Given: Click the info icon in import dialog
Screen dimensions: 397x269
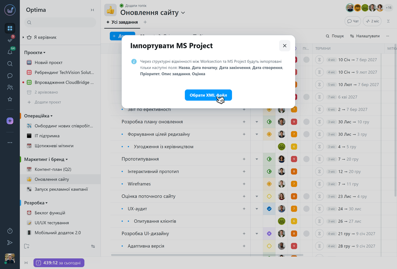Looking at the screenshot, I should 134,61.
